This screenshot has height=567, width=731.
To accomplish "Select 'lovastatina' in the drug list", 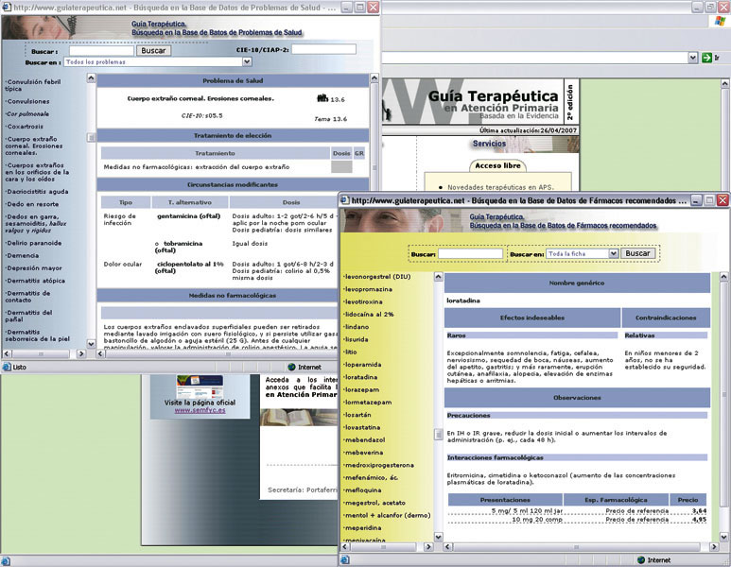I will pyautogui.click(x=362, y=428).
